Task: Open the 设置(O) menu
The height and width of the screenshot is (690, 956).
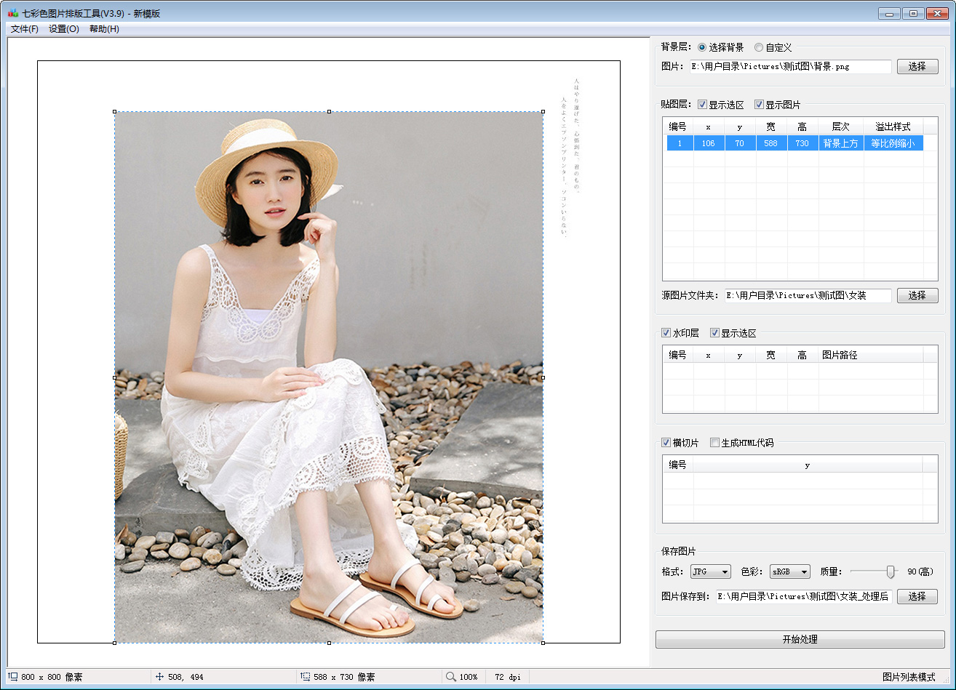Action: (64, 29)
